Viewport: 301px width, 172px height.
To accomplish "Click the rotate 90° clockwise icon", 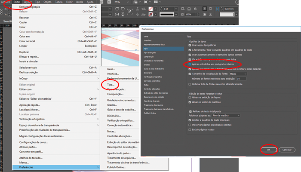I will 117,9.
